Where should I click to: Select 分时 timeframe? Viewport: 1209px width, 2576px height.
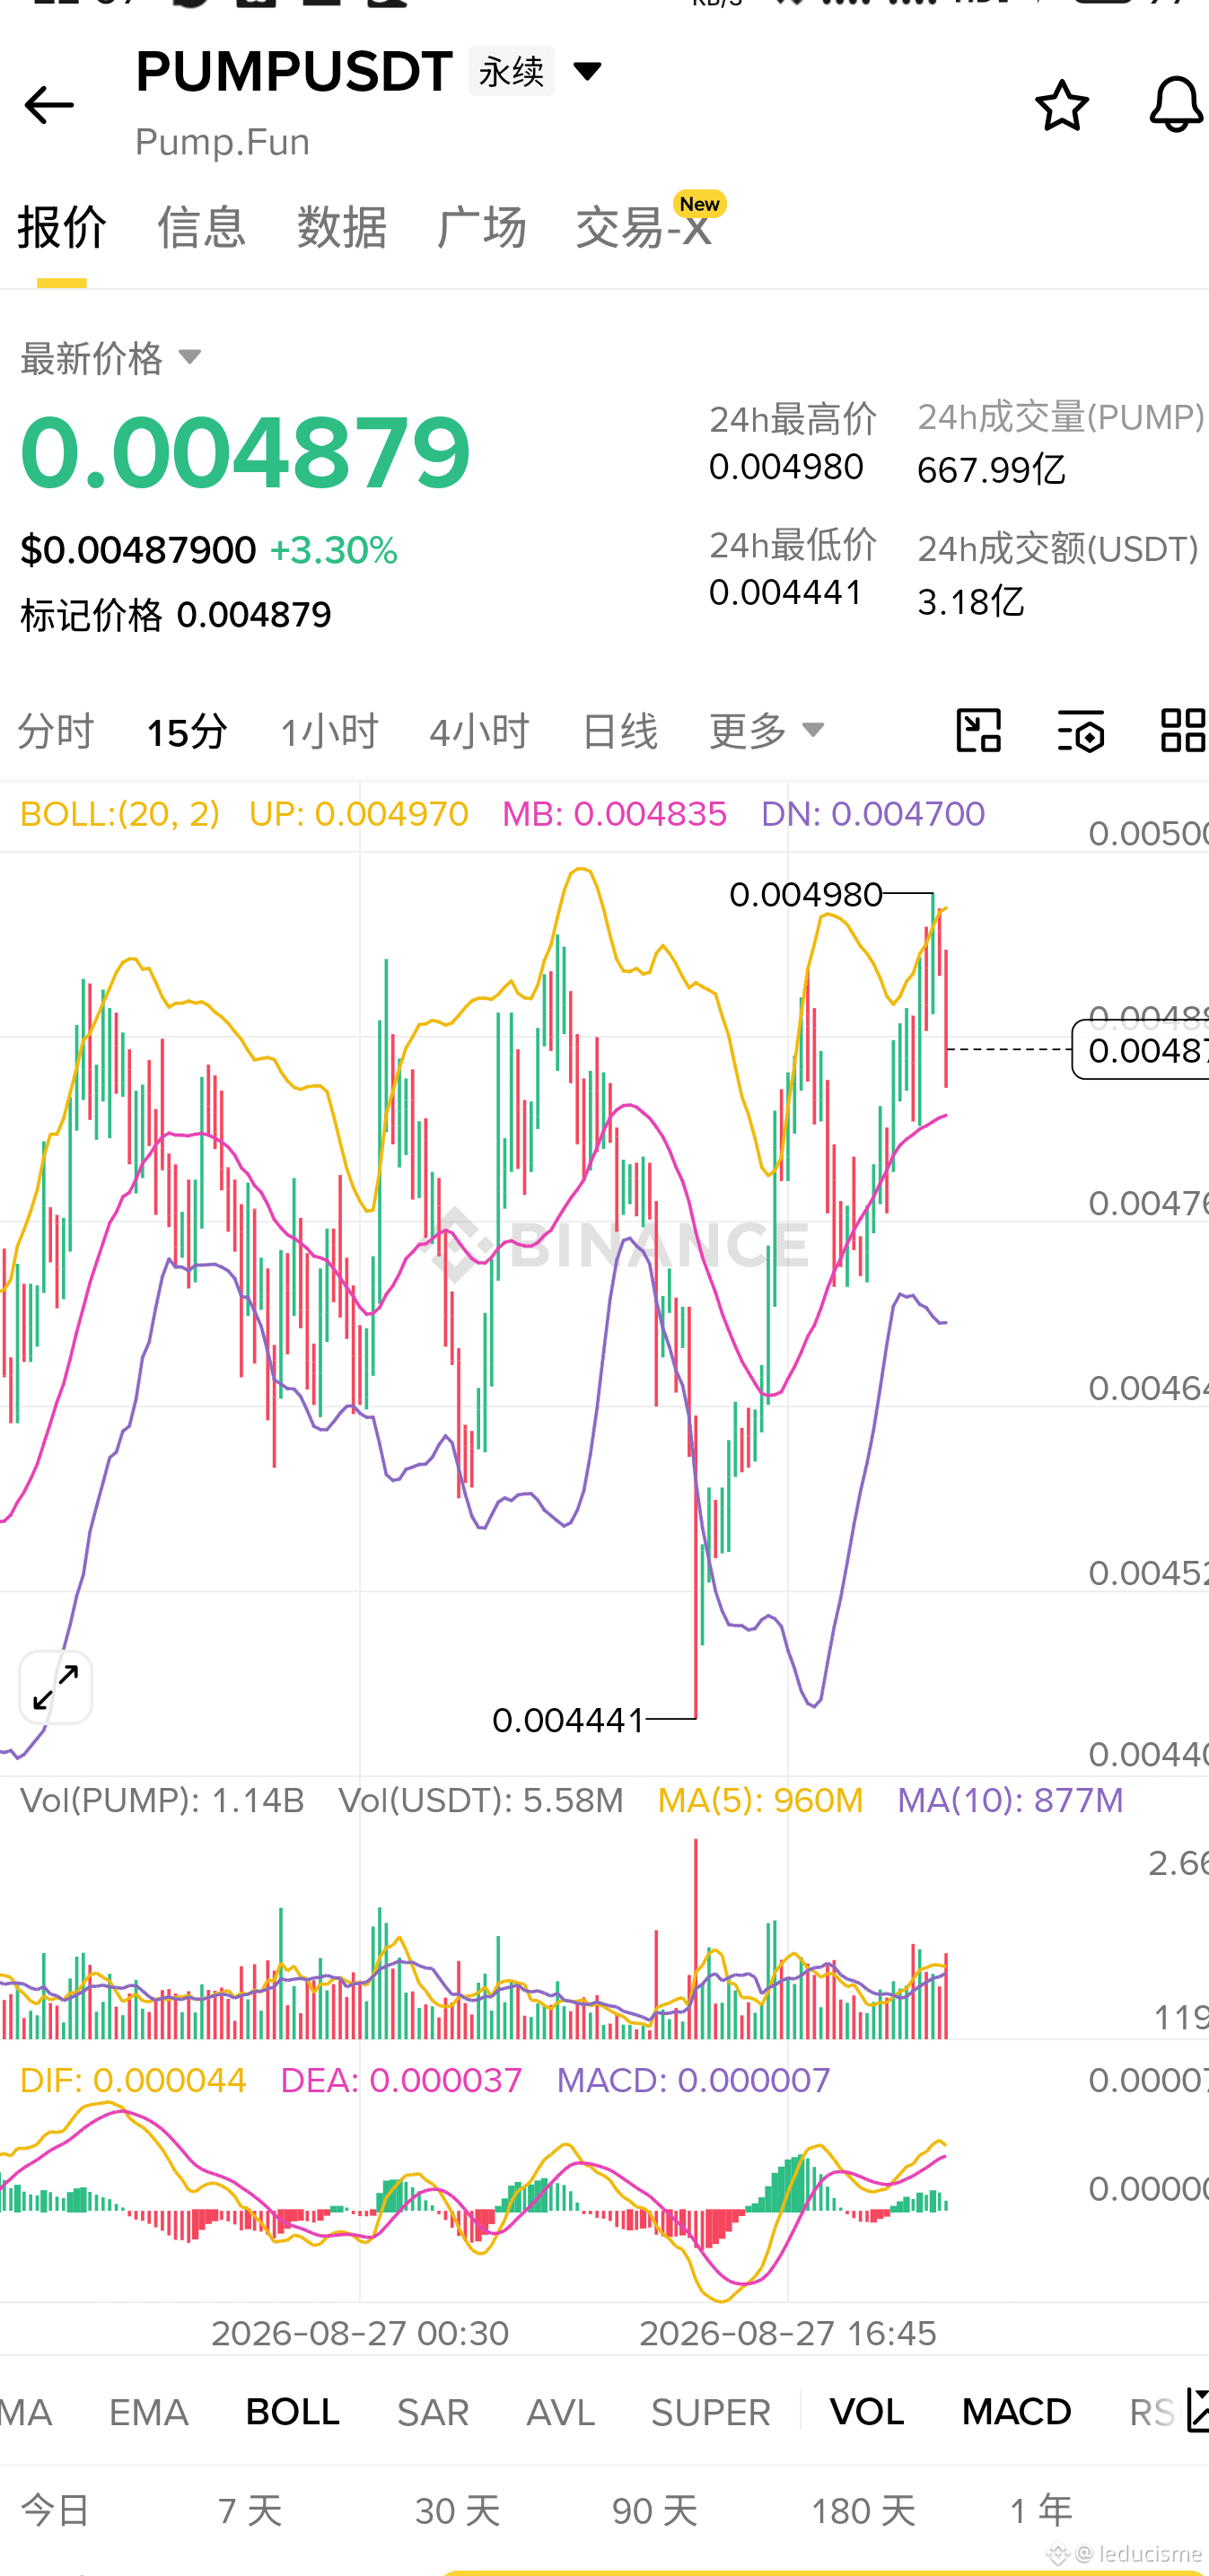tap(56, 732)
